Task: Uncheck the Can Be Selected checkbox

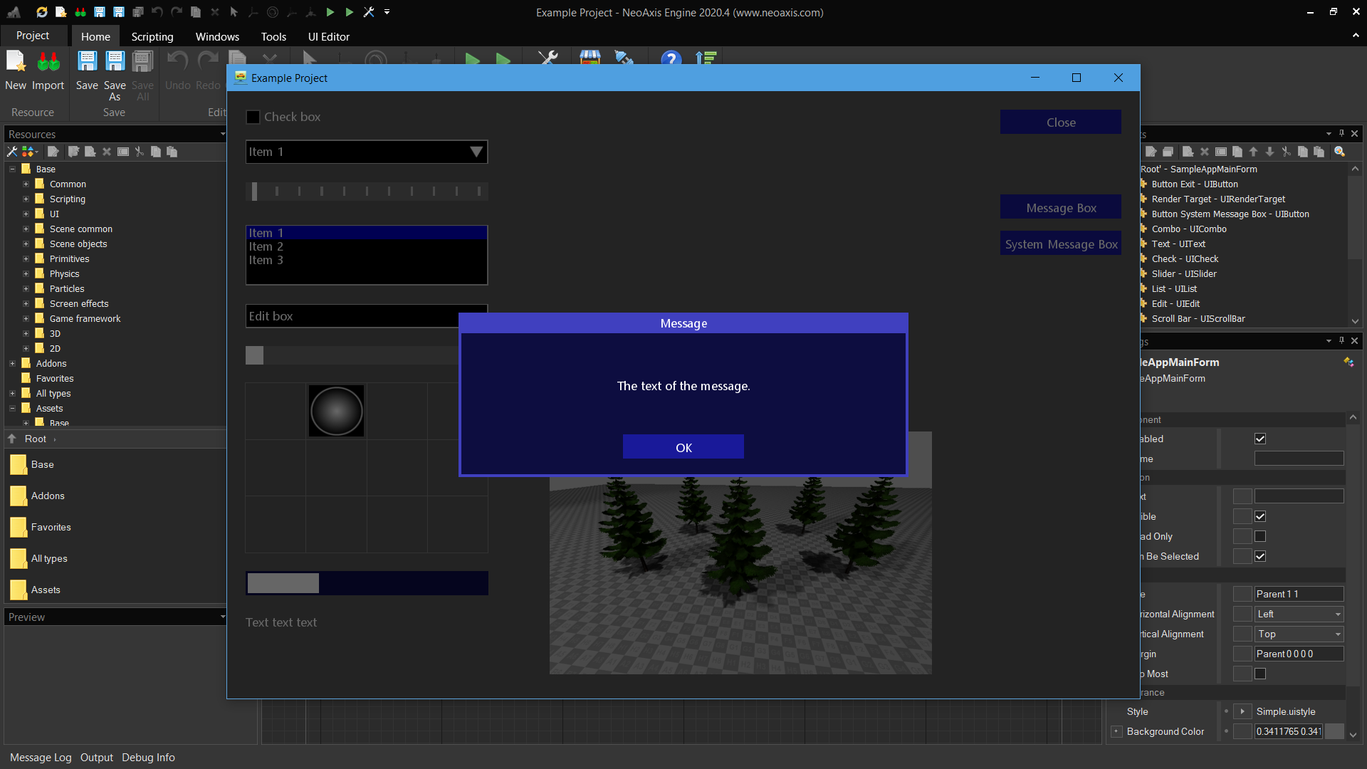Action: click(1259, 556)
